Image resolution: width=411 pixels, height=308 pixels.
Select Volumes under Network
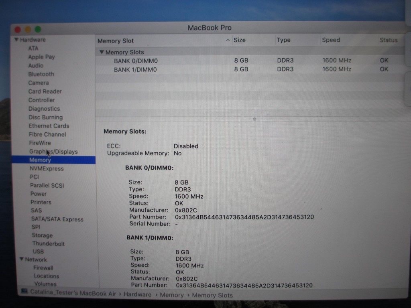[x=45, y=284]
